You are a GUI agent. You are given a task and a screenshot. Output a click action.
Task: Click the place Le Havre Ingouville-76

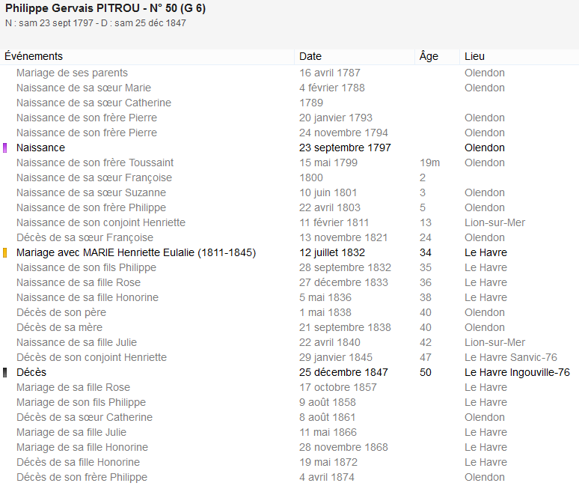click(x=518, y=373)
